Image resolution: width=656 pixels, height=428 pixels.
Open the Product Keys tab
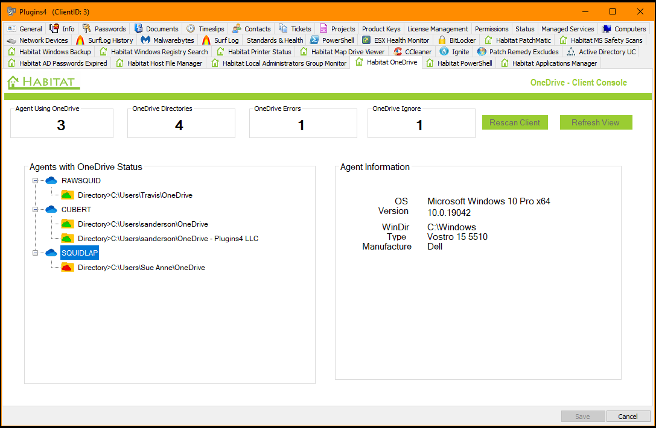[381, 29]
